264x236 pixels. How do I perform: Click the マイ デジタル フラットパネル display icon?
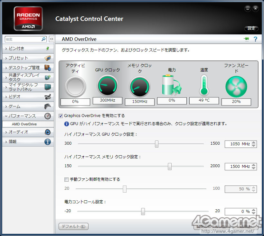48,87
